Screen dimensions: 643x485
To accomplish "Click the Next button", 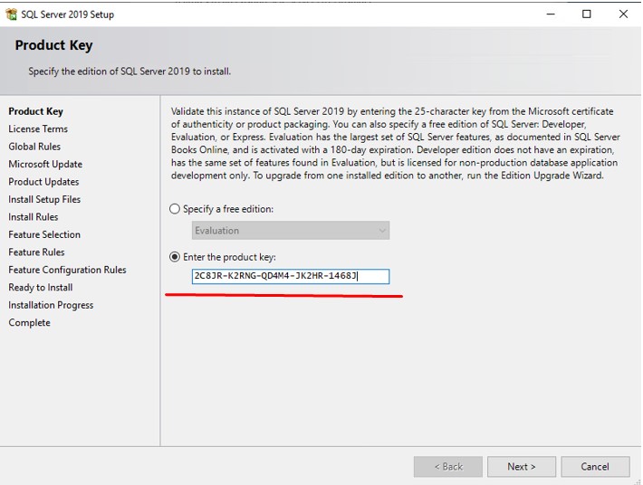I will [x=522, y=467].
